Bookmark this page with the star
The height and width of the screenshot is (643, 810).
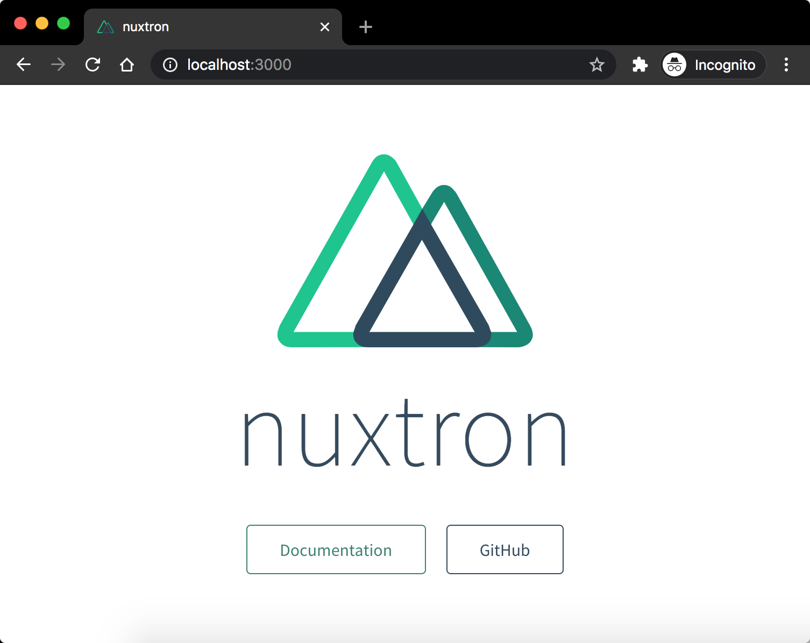tap(597, 65)
